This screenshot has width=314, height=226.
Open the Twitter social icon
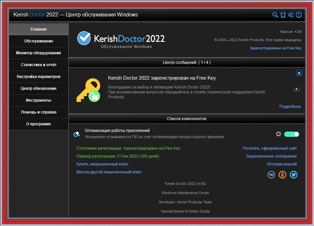pyautogui.click(x=294, y=175)
